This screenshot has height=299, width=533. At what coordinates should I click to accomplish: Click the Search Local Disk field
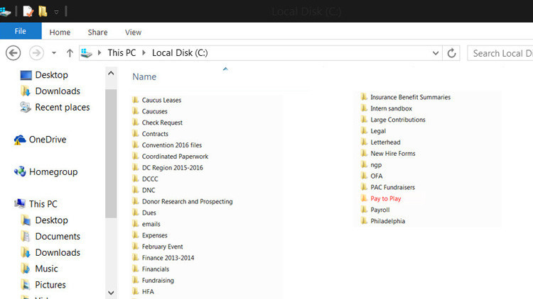coord(500,53)
